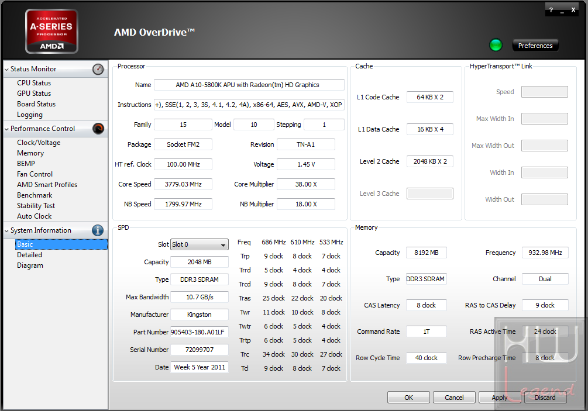
Task: Click the Instructions field
Action: point(249,105)
